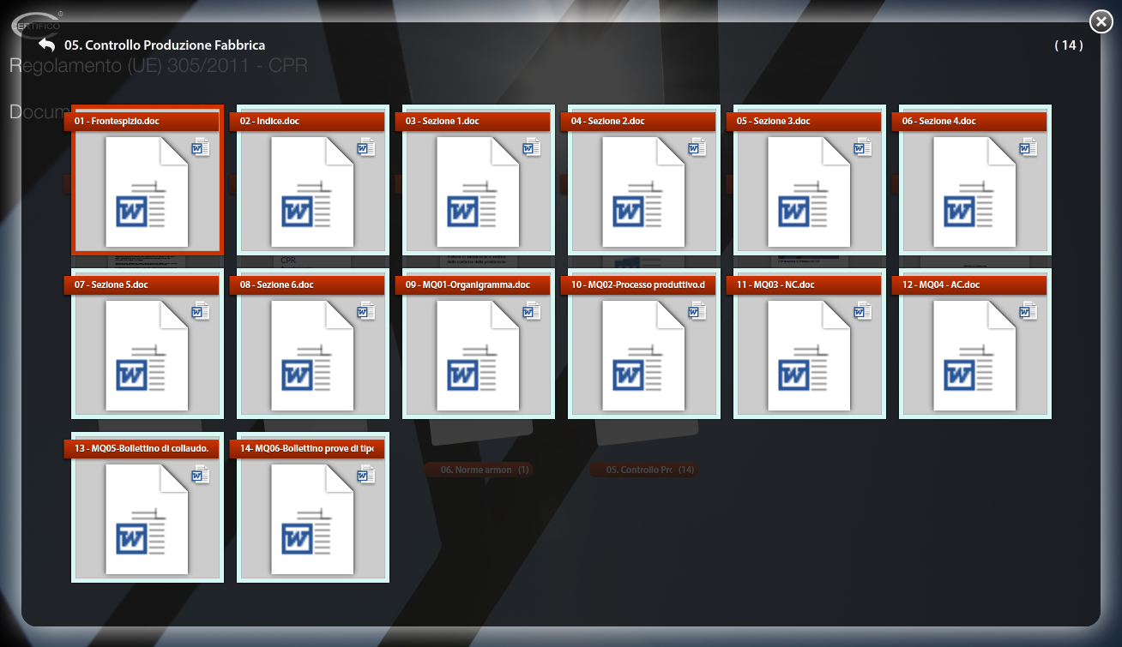Click small Word badge on MQ06-Bollettino prove
The image size is (1122, 647).
point(366,475)
